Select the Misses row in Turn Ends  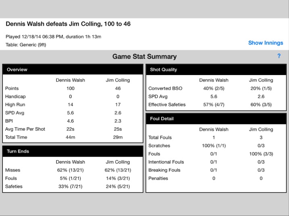73,170
